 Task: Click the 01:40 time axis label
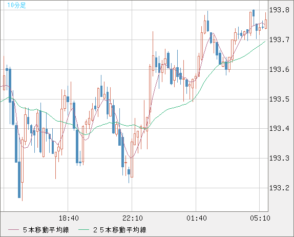(x=197, y=218)
